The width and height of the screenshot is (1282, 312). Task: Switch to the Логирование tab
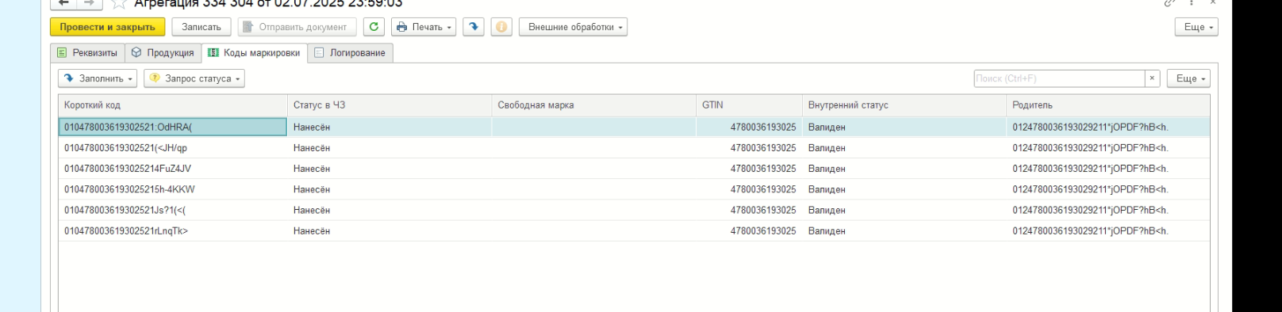[x=351, y=53]
